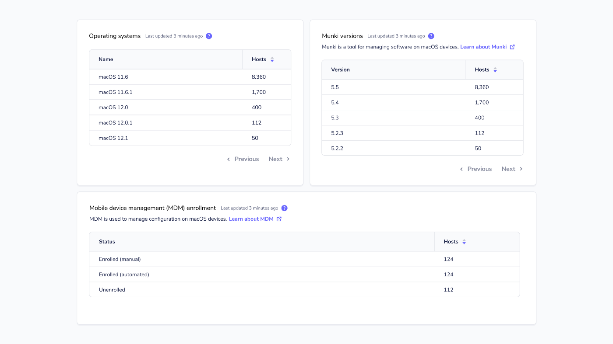Select the macOS 12.0 row name
Viewport: 613px width, 344px height.
113,108
